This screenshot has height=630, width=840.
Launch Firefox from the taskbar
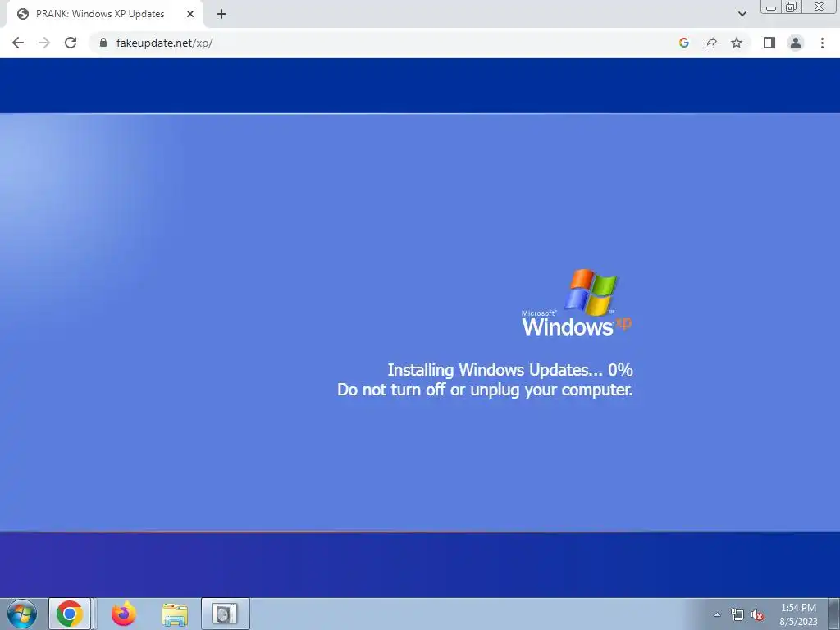124,614
